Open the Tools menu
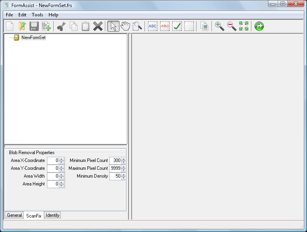 click(37, 15)
